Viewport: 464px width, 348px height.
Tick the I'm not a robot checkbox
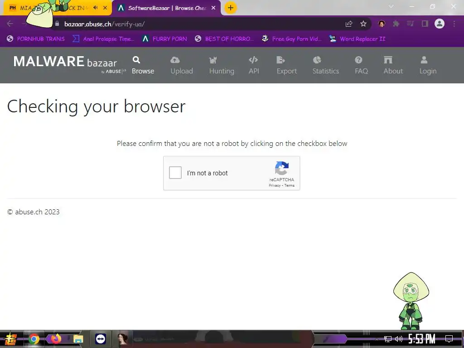(175, 173)
